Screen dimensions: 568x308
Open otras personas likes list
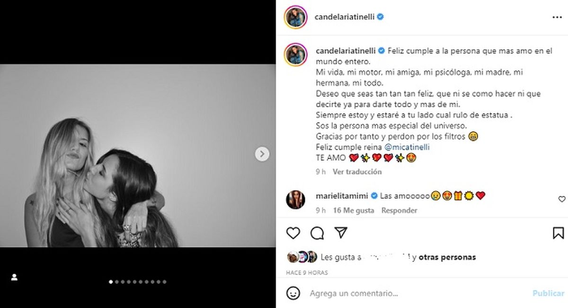click(447, 257)
